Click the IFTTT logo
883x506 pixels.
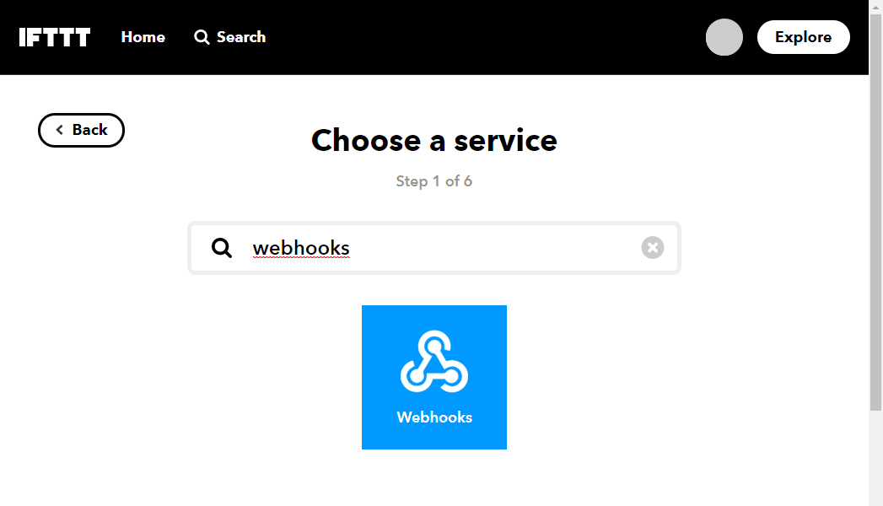tap(55, 37)
